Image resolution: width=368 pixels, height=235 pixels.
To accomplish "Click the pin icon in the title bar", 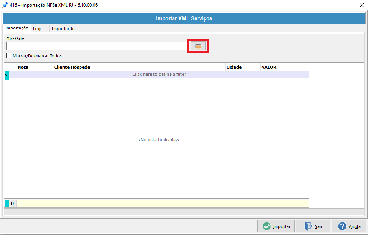I will tap(5, 5).
